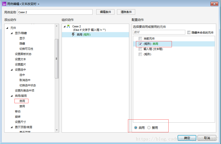Collapse the 置于顶层/底层 group
221x144 pixels.
pyautogui.click(x=12, y=127)
